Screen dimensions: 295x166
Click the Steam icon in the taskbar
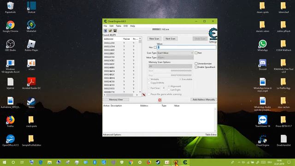[158, 162]
